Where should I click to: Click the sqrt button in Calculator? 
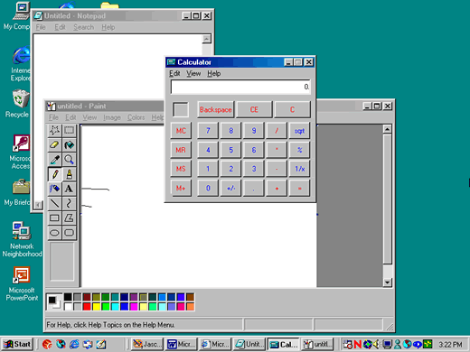click(x=299, y=131)
